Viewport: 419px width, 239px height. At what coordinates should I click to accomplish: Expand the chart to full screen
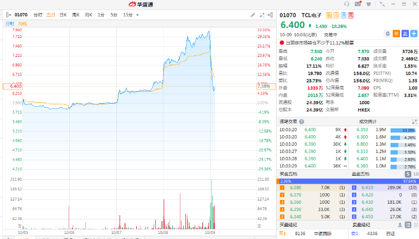pyautogui.click(x=262, y=15)
